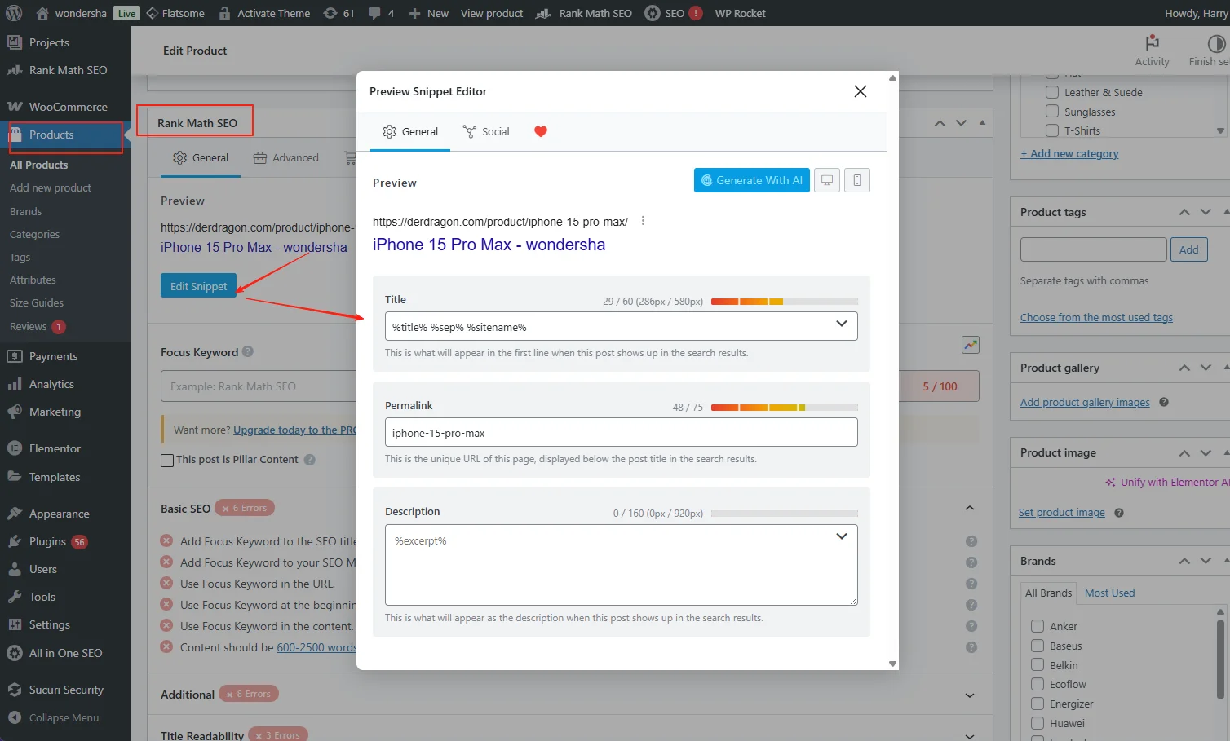Expand the Title Readability section

coord(970,734)
